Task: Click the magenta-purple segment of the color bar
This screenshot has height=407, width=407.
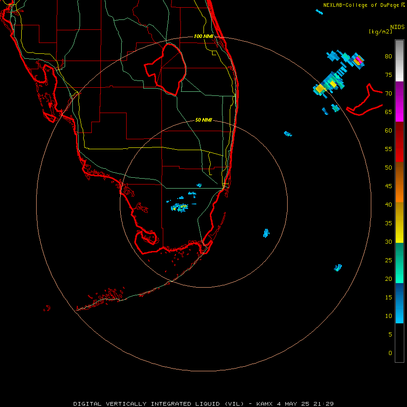Action: (x=399, y=101)
